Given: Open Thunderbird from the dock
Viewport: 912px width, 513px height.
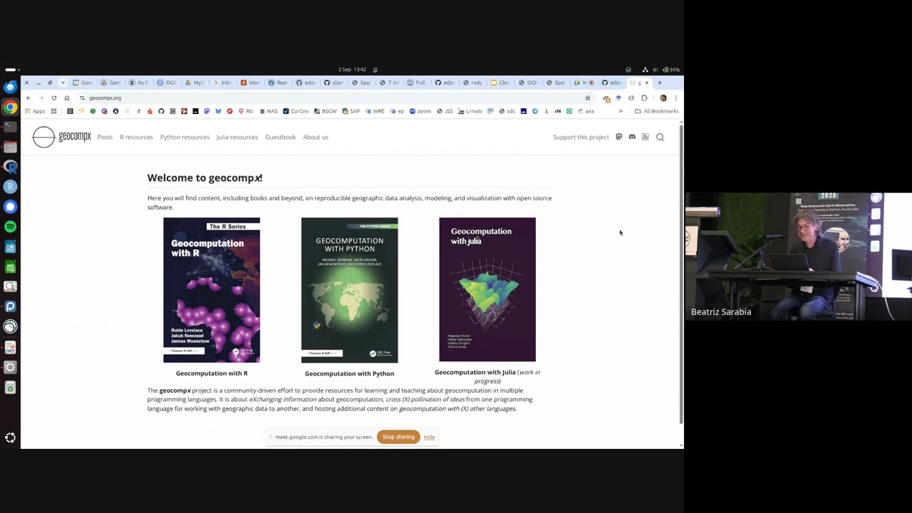Looking at the screenshot, I should 10,87.
